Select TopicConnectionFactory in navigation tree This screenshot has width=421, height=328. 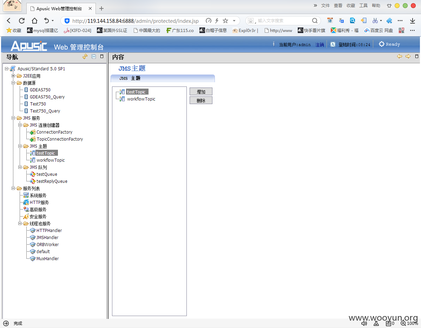60,139
